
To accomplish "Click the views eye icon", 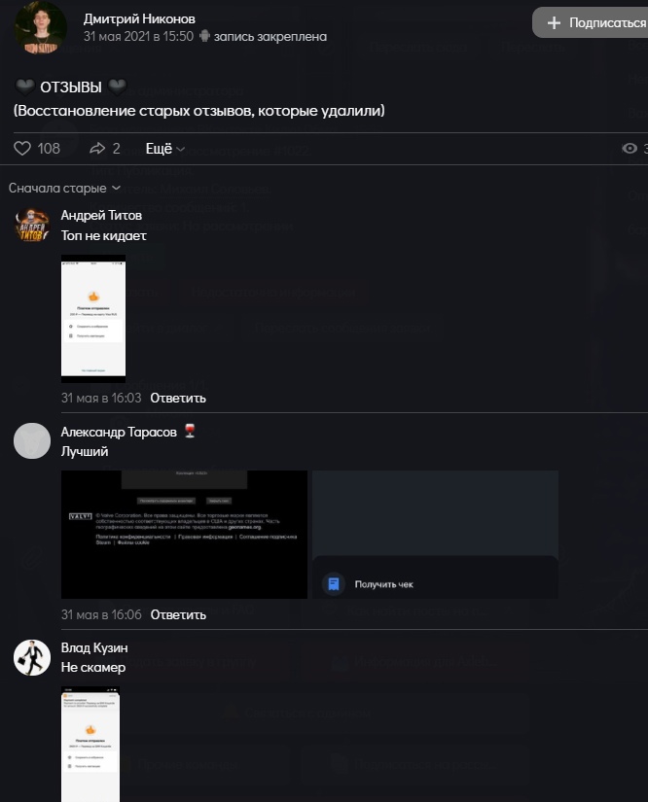I will [630, 149].
